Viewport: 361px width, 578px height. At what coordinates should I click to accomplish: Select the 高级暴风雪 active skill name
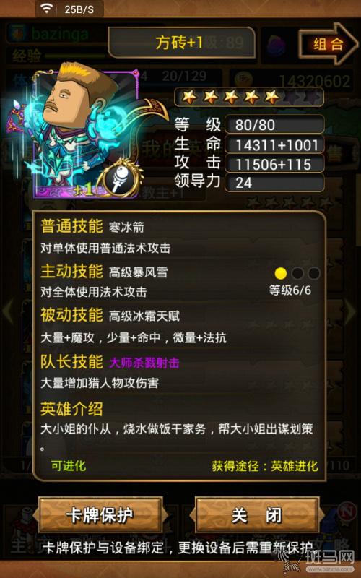pos(138,272)
